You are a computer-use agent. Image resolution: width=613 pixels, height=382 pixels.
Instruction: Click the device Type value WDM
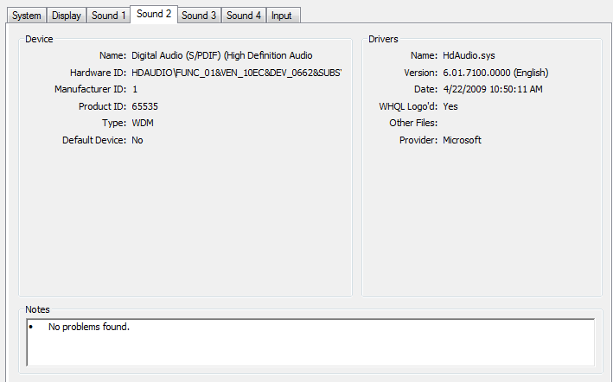tap(143, 123)
